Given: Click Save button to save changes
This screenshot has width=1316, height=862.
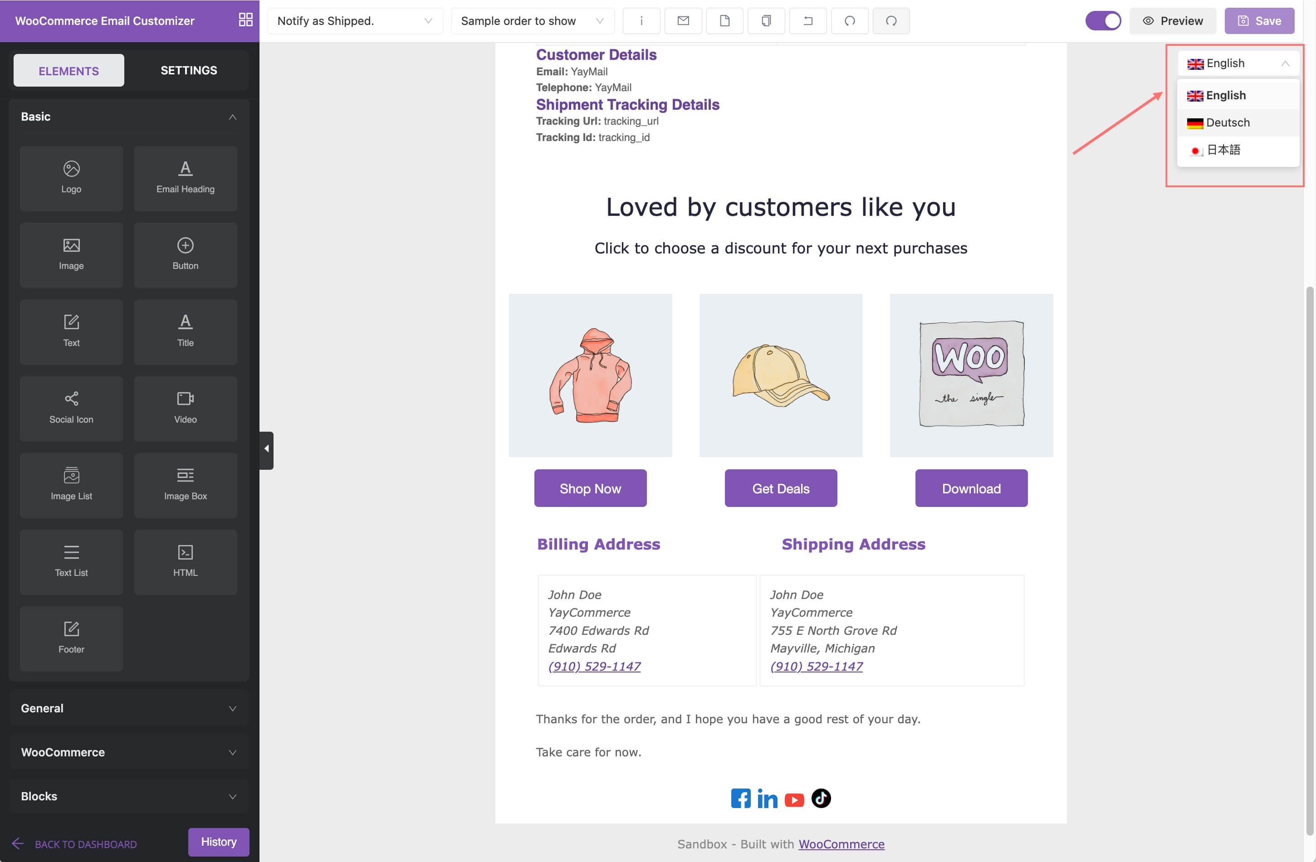Looking at the screenshot, I should [1261, 20].
